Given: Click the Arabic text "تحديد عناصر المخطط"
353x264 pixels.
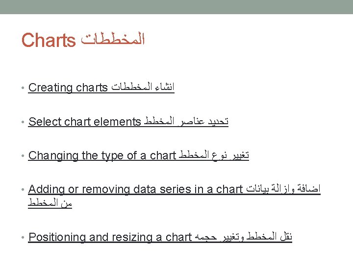Looking at the screenshot, I should pyautogui.click(x=186, y=121).
